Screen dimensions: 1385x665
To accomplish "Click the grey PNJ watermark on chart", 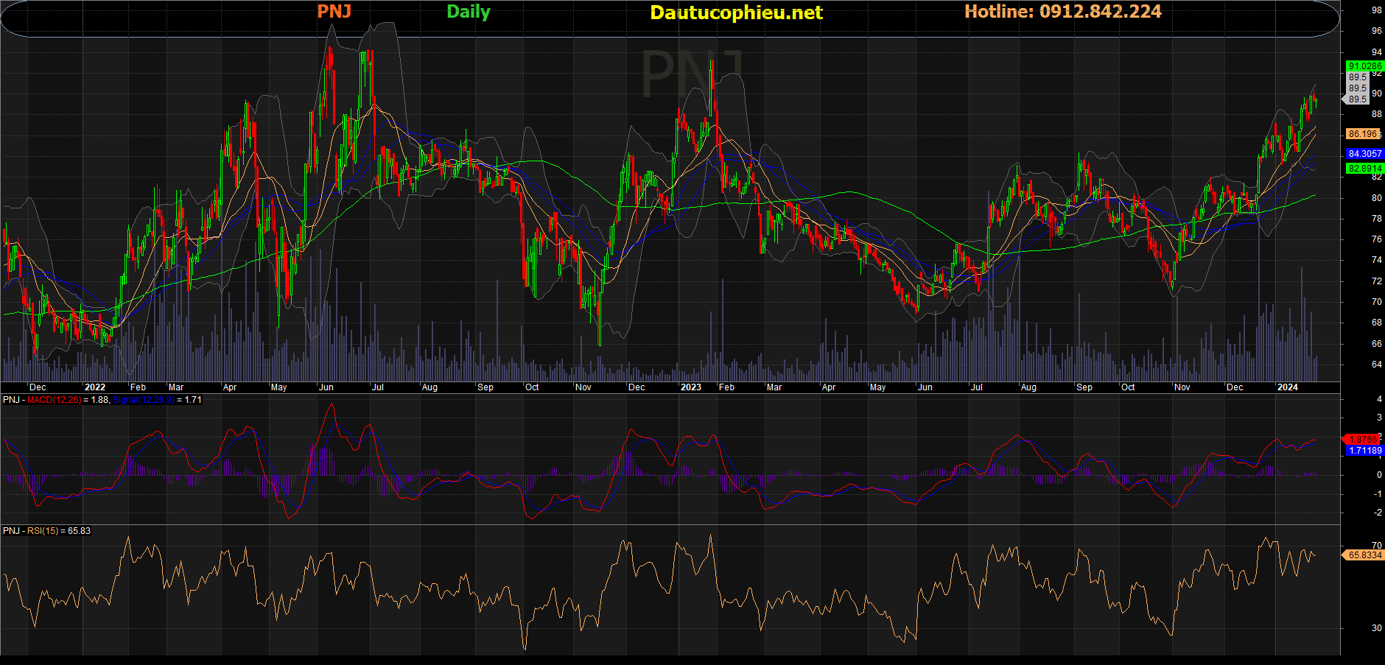I will tap(691, 72).
